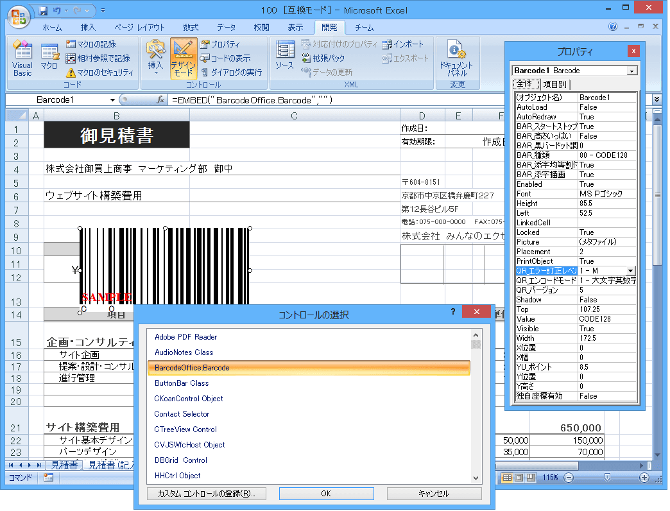Viewport: 670px width, 511px height.
Task: Open the データ ribbon tab
Action: coord(226,28)
